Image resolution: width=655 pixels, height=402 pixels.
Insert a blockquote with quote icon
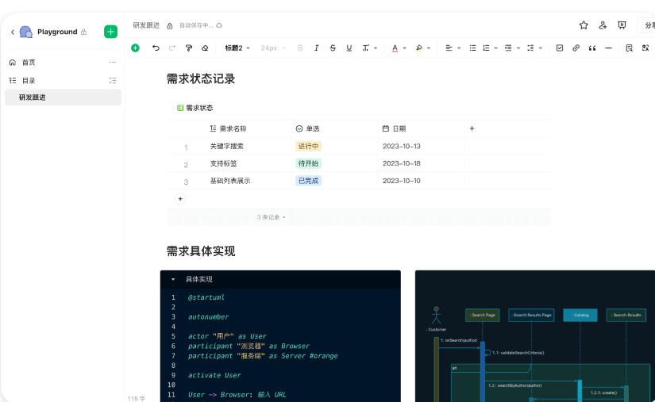click(x=592, y=48)
